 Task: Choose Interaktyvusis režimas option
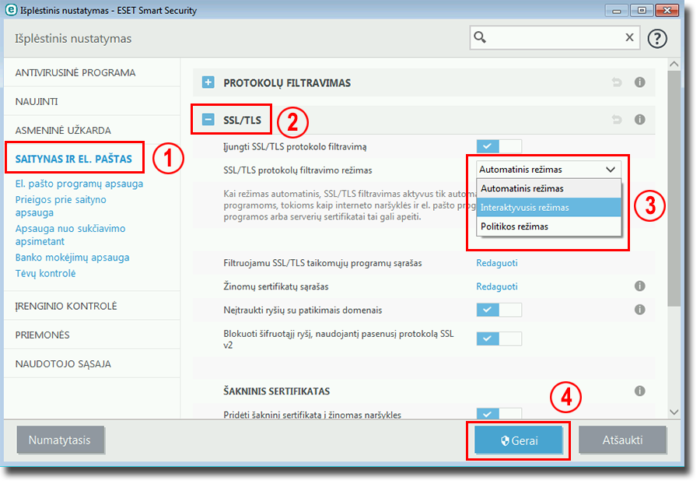(548, 208)
